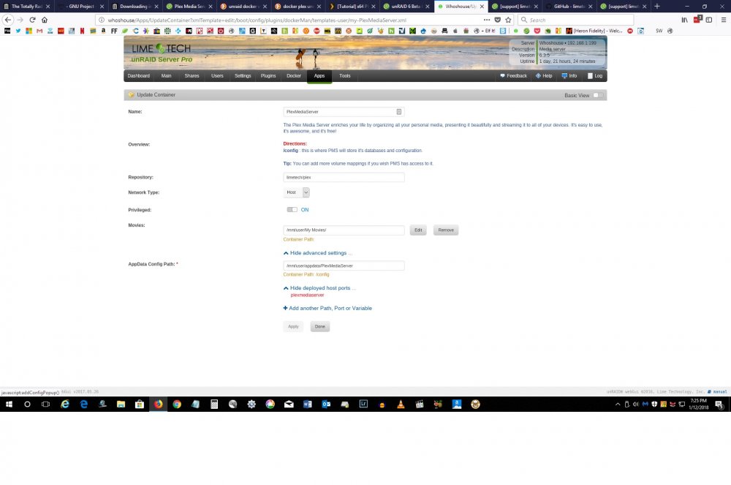
Task: Click the Repository input field
Action: pyautogui.click(x=344, y=178)
